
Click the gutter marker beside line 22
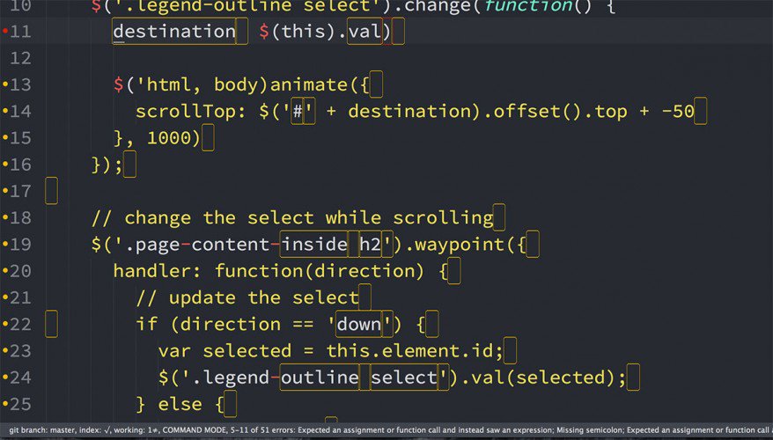pyautogui.click(x=5, y=324)
